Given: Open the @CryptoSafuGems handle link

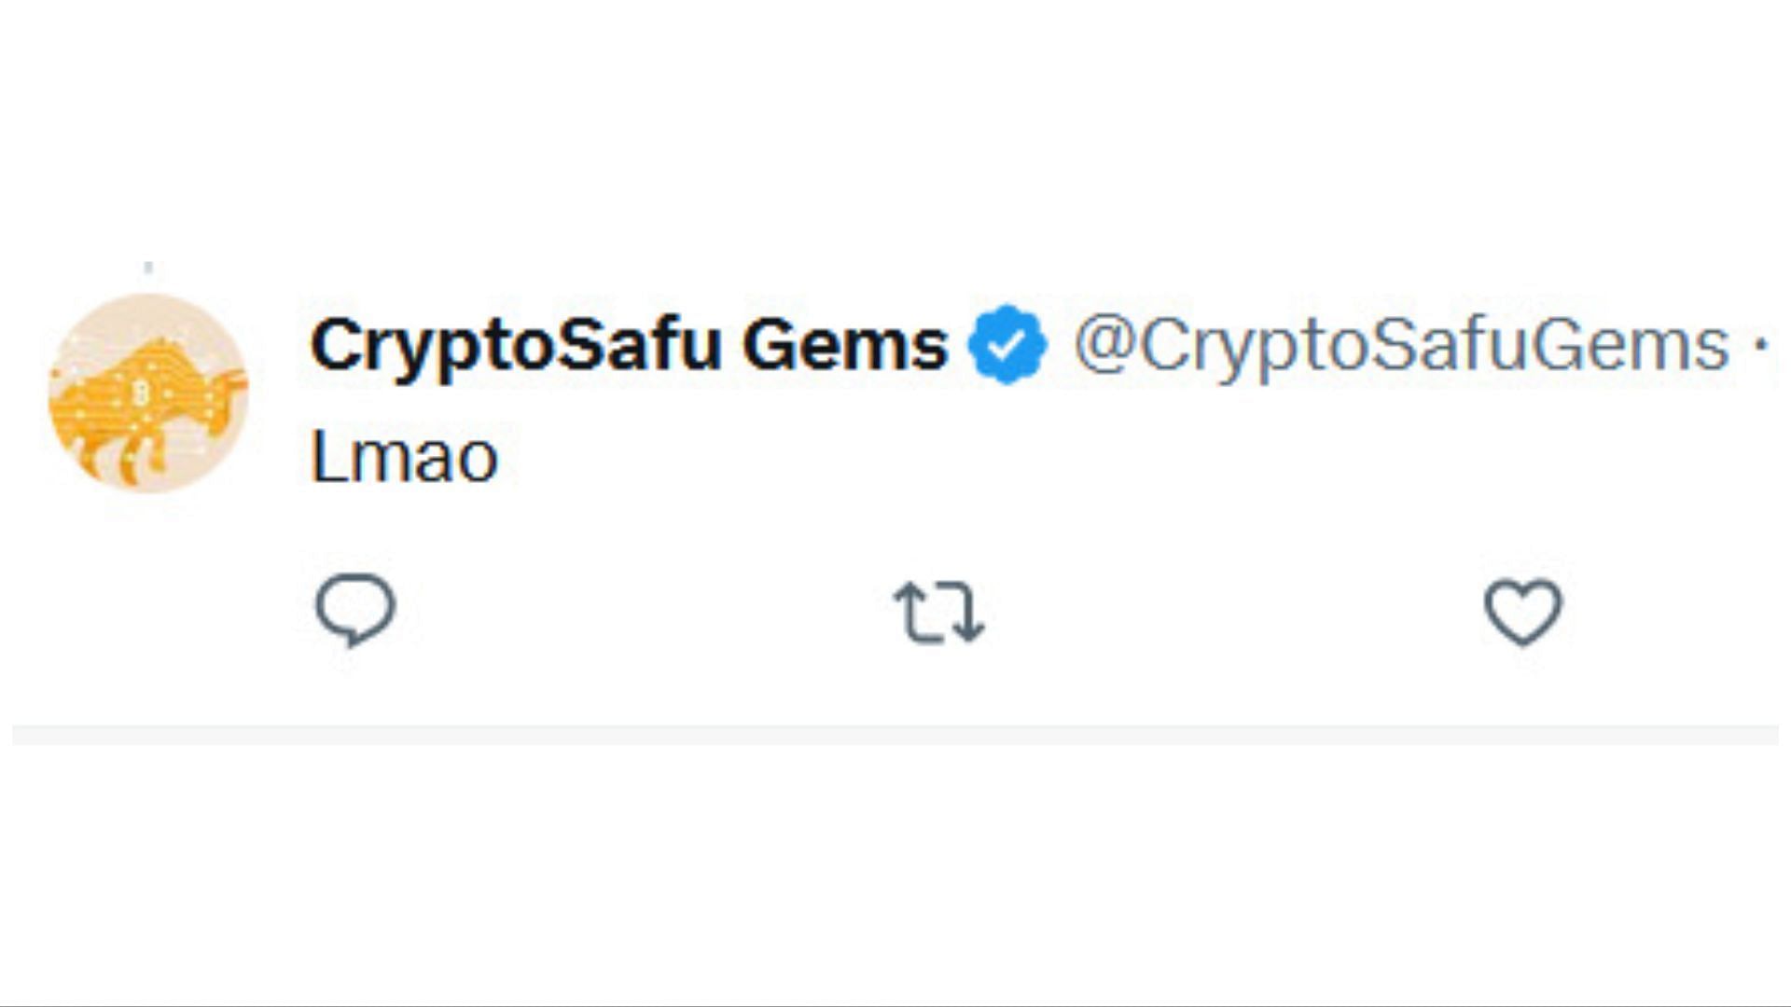Looking at the screenshot, I should [x=1402, y=346].
